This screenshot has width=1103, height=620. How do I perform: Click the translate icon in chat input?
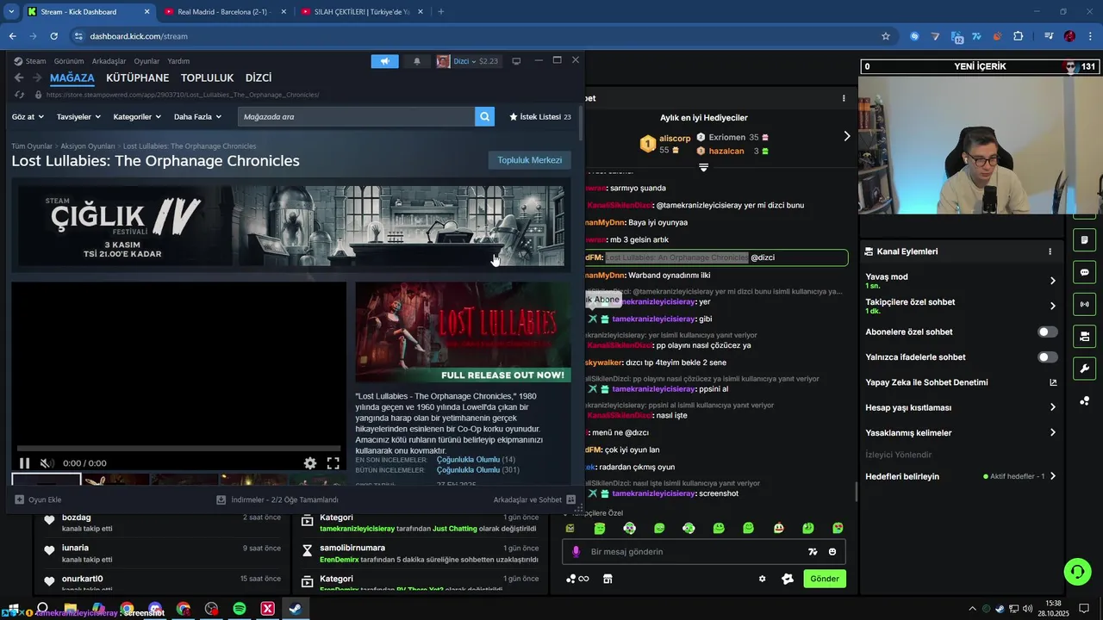pos(813,552)
